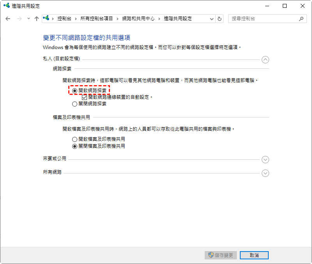This screenshot has width=312, height=264.
Task: Go to 網路和共用中心 in breadcrumb
Action: point(139,19)
